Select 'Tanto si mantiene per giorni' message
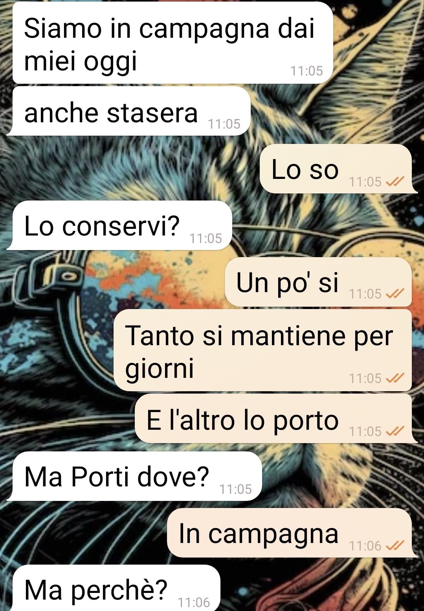 (x=263, y=350)
